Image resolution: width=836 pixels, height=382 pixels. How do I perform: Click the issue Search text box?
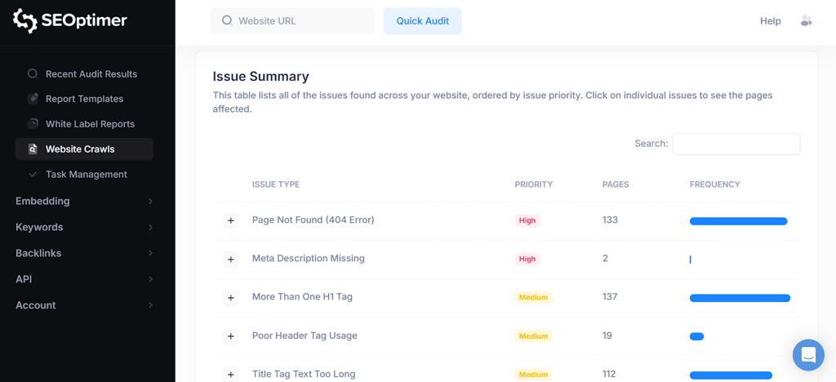pos(736,144)
